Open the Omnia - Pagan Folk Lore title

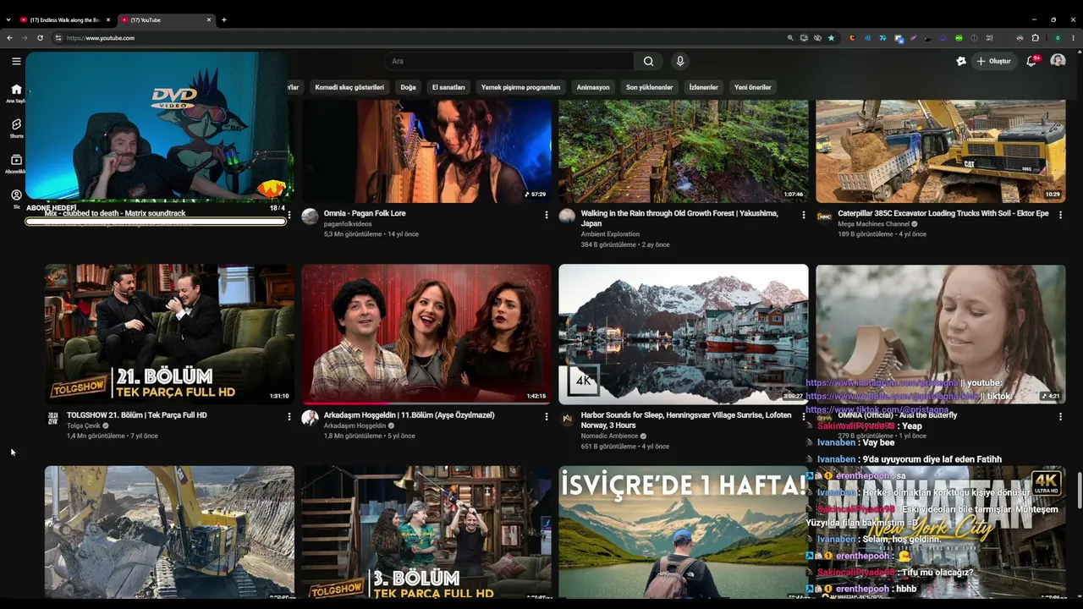(365, 213)
